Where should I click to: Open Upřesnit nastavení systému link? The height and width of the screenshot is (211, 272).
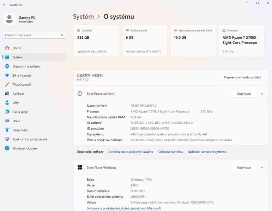pos(207,152)
